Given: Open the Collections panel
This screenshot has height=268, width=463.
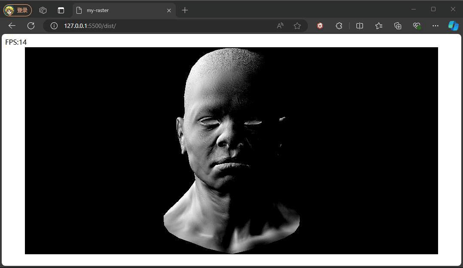Looking at the screenshot, I should point(398,26).
